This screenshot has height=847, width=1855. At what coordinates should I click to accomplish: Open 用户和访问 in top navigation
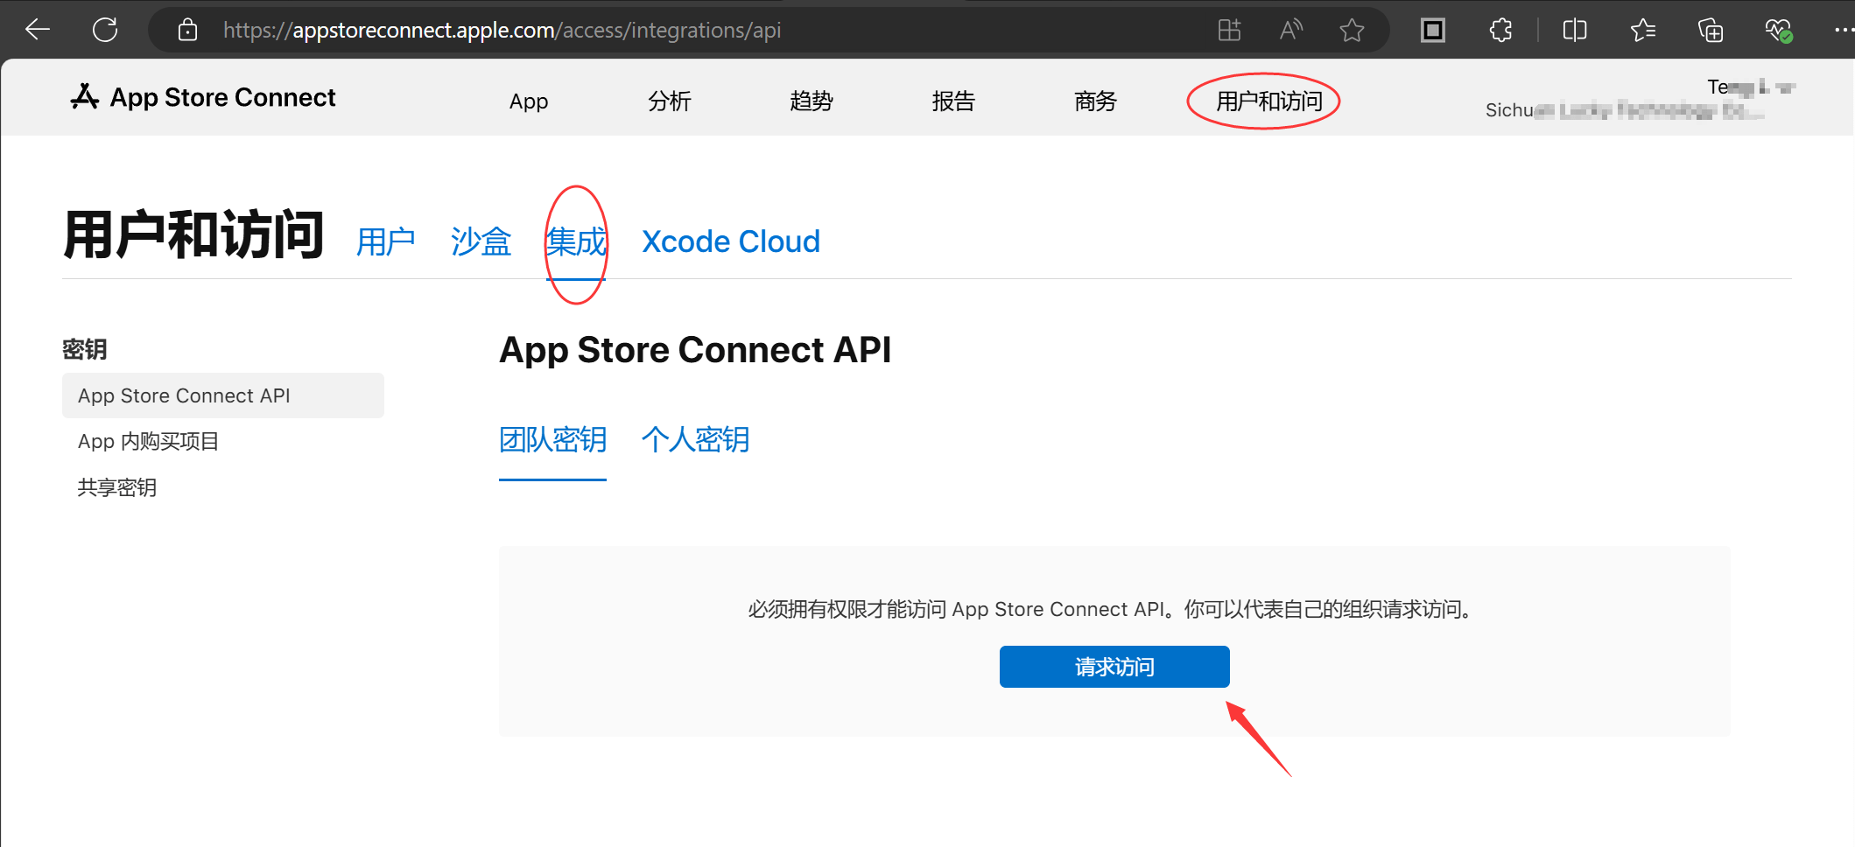click(x=1268, y=101)
